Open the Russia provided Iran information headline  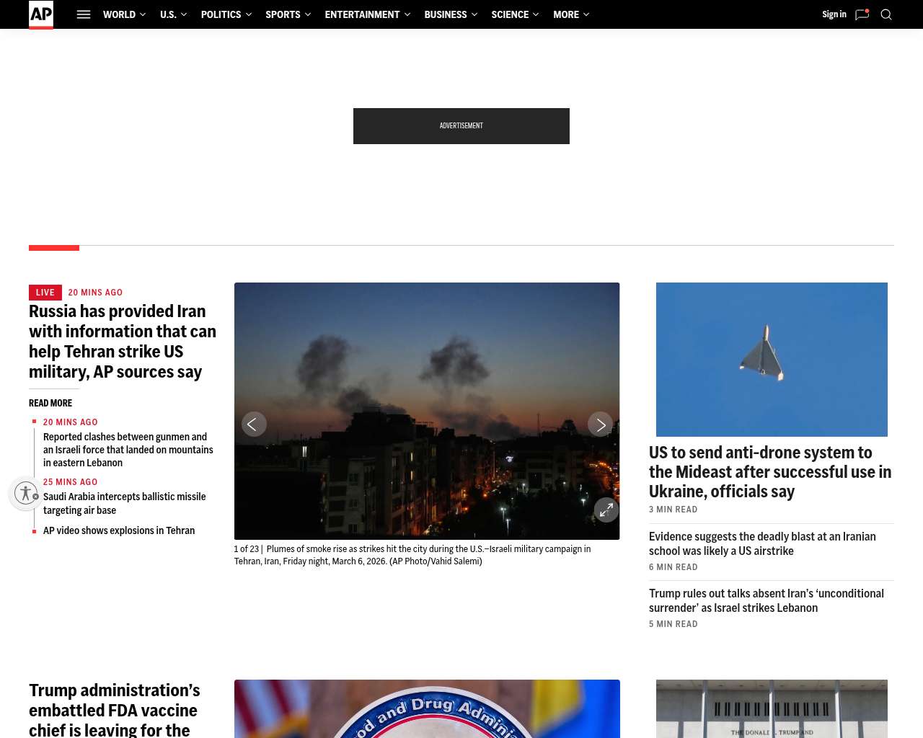point(123,342)
